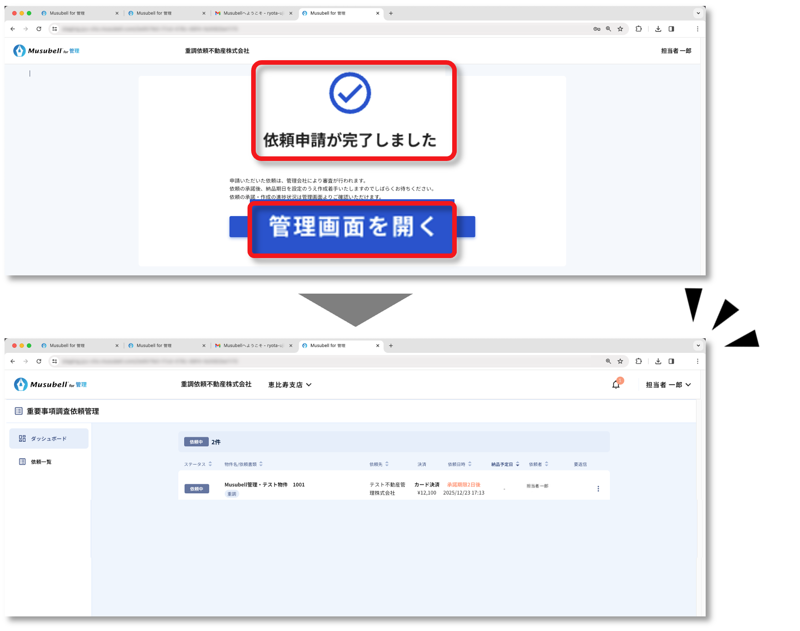Open the 担当者 一郎 user menu with chevron
The height and width of the screenshot is (631, 800).
pyautogui.click(x=668, y=385)
